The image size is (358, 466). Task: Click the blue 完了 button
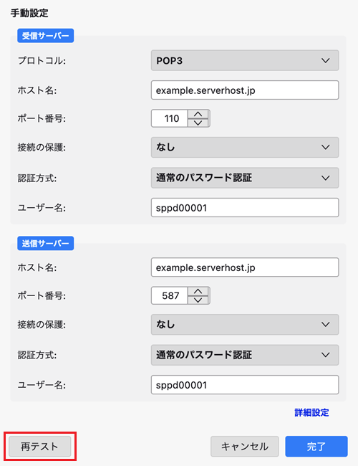coord(316,447)
